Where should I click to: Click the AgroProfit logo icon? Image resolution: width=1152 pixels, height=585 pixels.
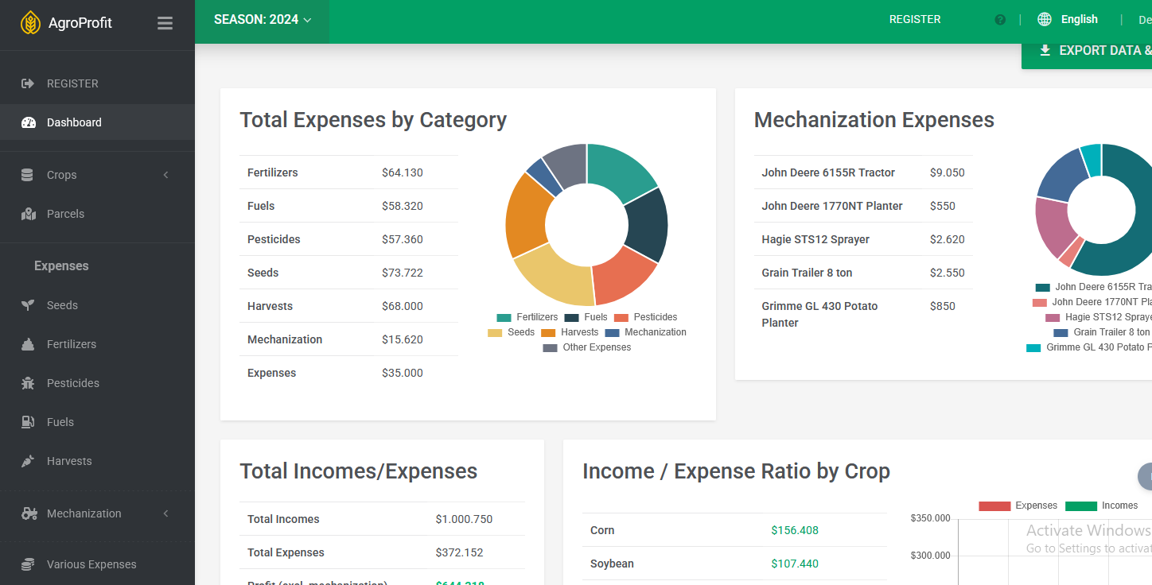click(x=30, y=22)
